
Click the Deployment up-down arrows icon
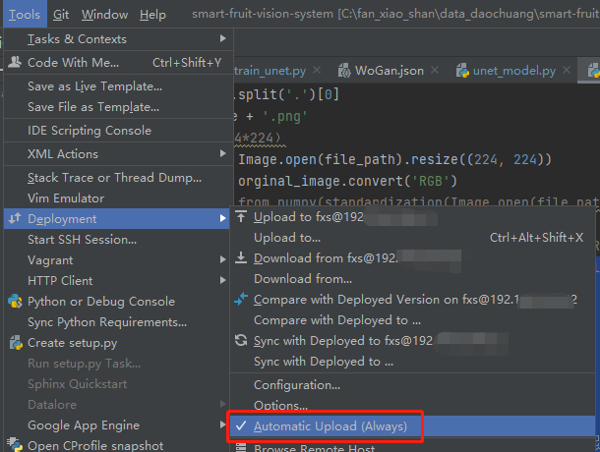tap(15, 218)
